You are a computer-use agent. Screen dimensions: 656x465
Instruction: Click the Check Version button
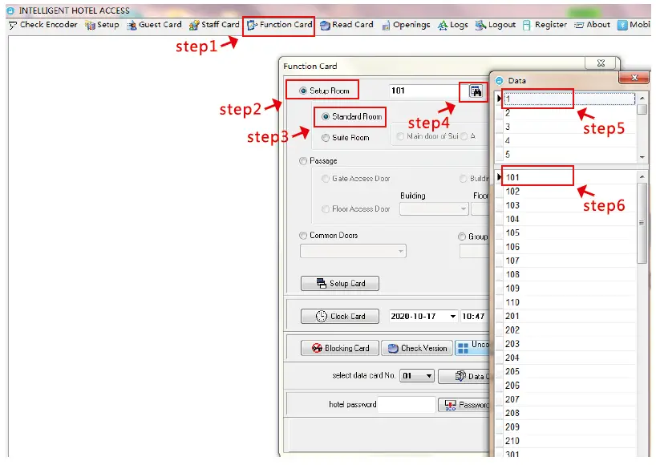pos(417,348)
